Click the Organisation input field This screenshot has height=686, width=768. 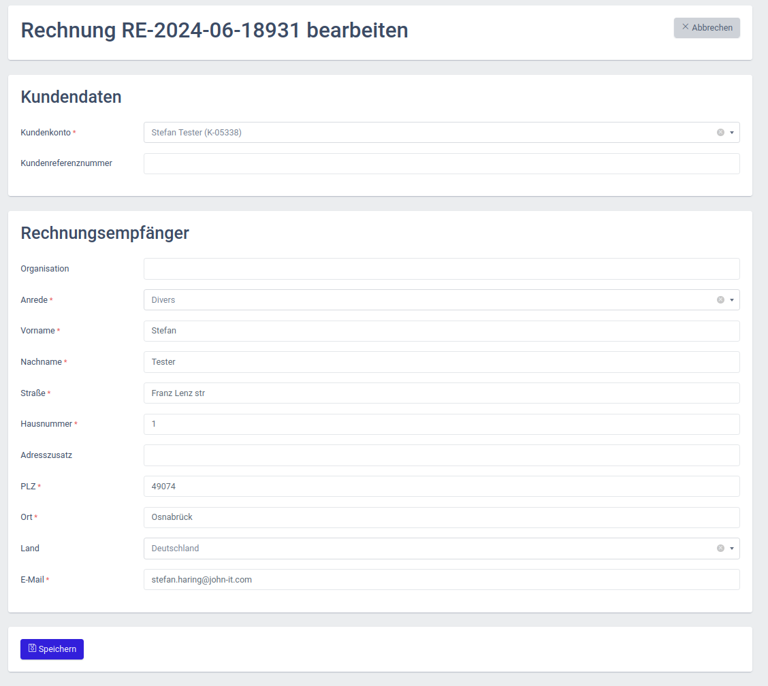tap(441, 269)
